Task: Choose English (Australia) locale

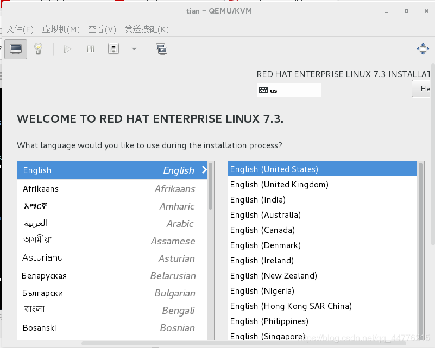Action: pos(323,215)
